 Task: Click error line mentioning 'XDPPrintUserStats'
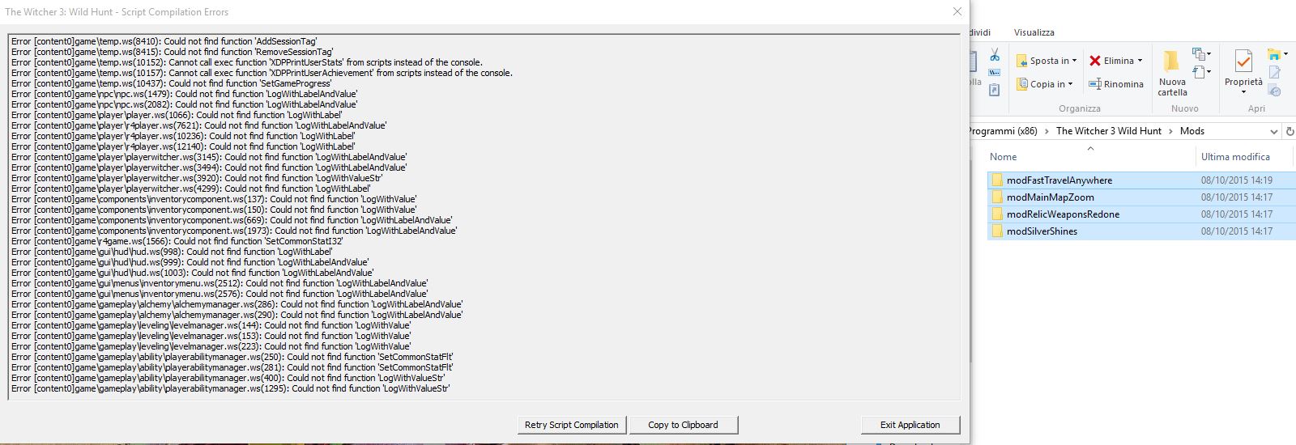[x=247, y=62]
